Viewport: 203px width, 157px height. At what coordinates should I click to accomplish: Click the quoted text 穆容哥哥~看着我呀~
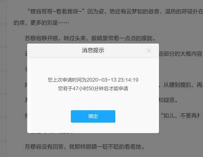click(56, 12)
